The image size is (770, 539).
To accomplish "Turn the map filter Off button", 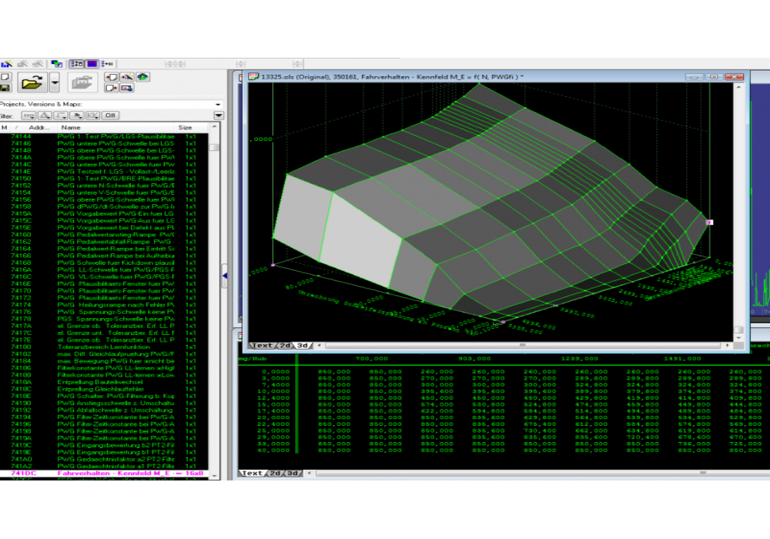I will [110, 115].
